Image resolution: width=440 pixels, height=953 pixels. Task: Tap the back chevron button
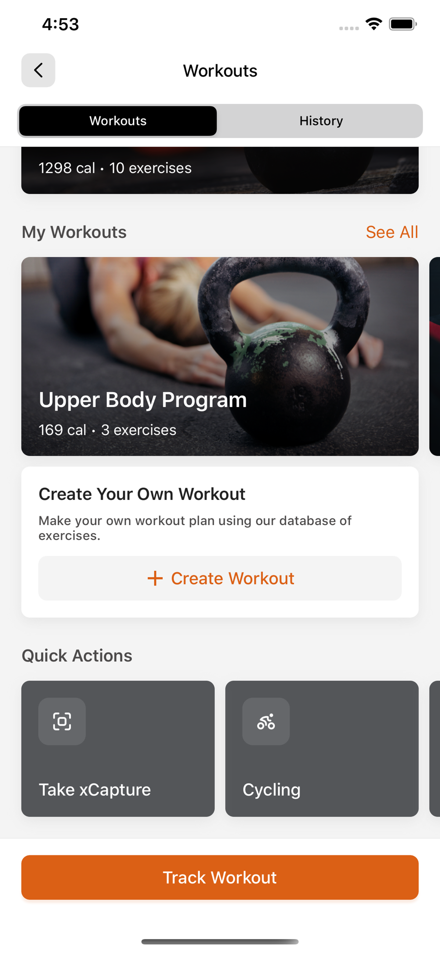(38, 70)
